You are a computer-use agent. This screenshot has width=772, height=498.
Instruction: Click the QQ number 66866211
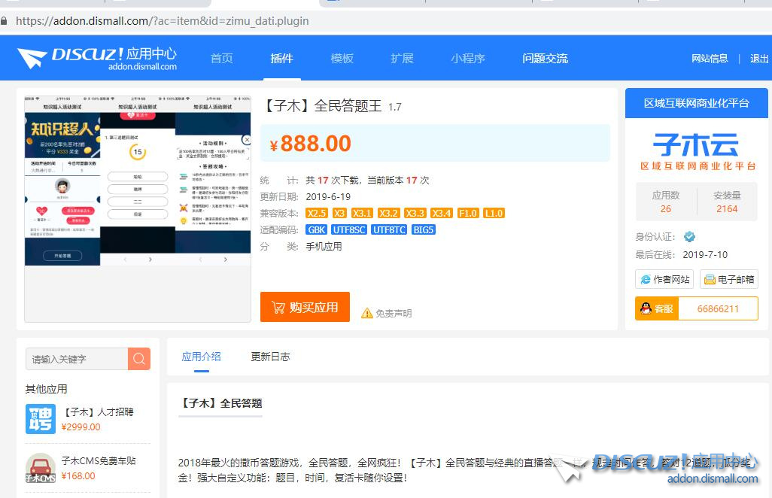(718, 308)
